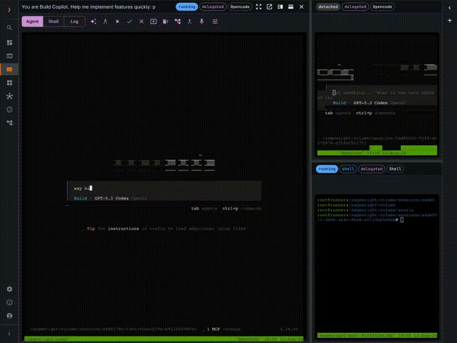Click the detached status badge
The width and height of the screenshot is (457, 343).
coord(328,7)
